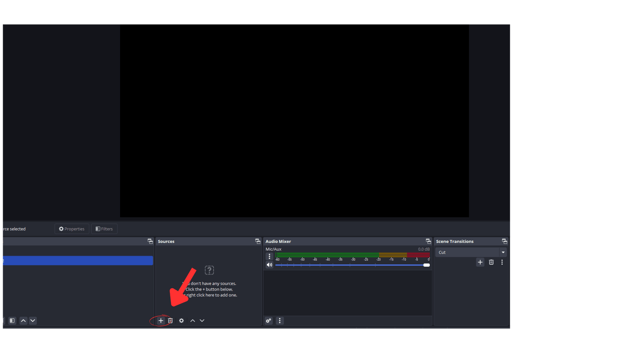Move scene down in Scenes list
The width and height of the screenshot is (628, 353).
pyautogui.click(x=33, y=320)
